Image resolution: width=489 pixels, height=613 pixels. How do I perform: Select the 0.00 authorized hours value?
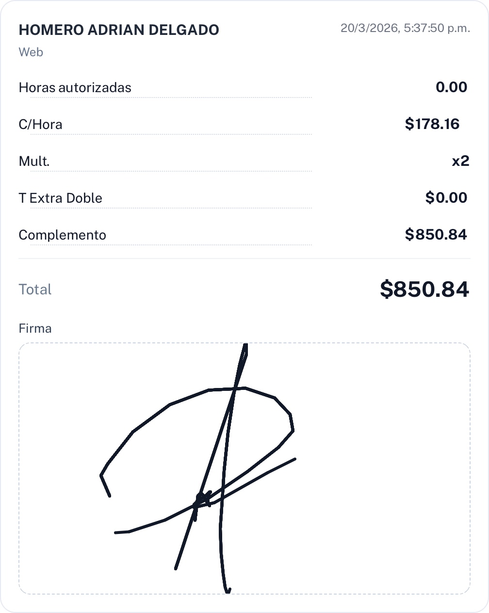pos(451,87)
